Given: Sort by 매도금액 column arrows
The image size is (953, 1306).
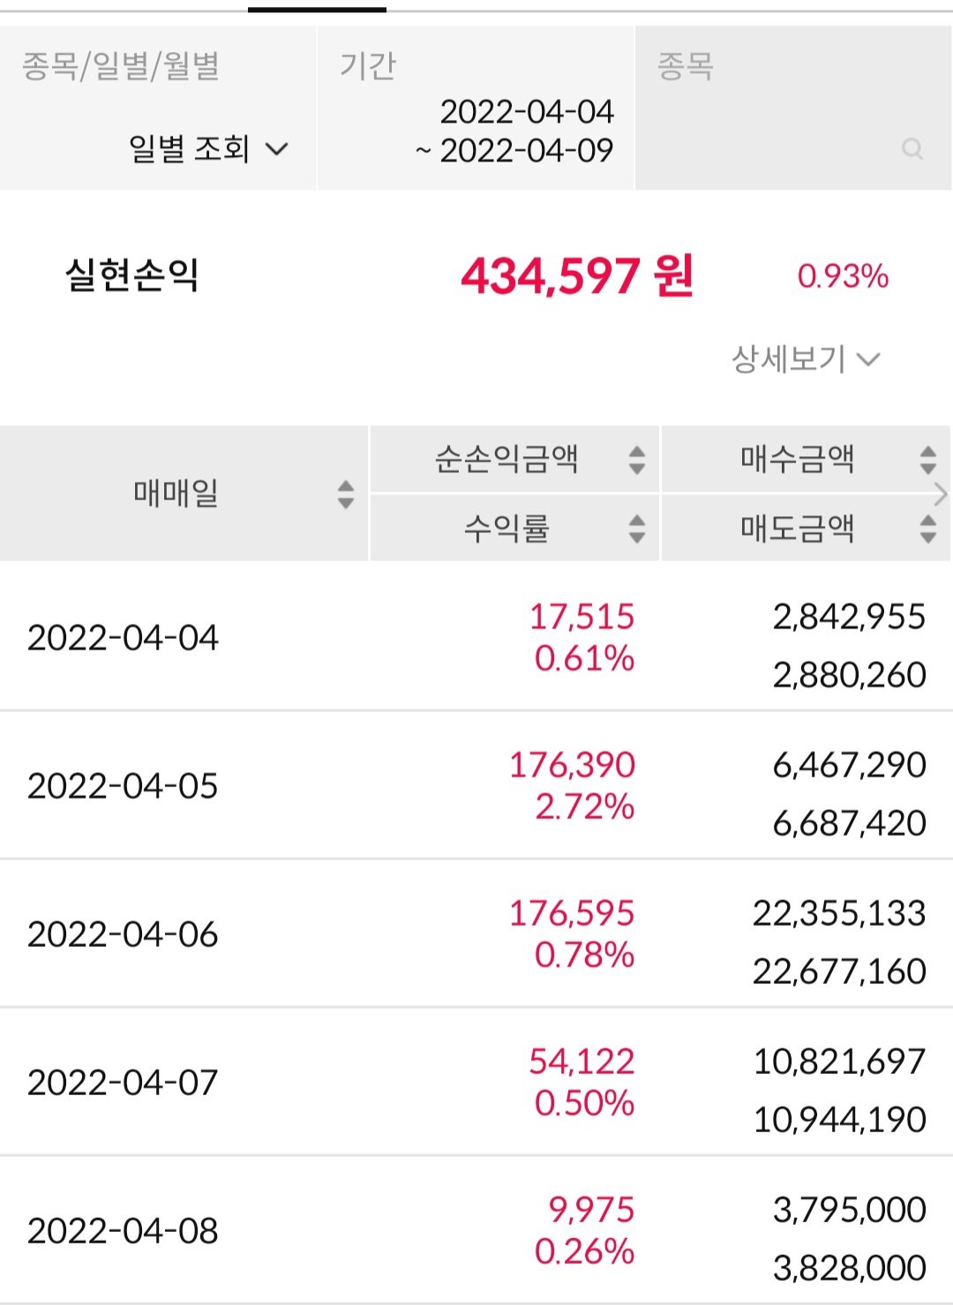Looking at the screenshot, I should [x=927, y=529].
